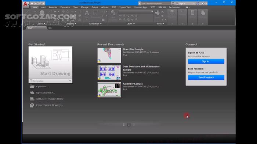This screenshot has width=257, height=144.
Task: Click the Save icon in the Quick Access toolbar
Action: [40, 3]
